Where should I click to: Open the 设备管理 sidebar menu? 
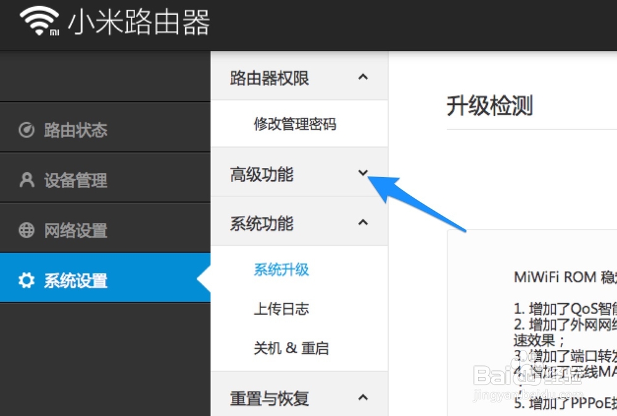105,178
